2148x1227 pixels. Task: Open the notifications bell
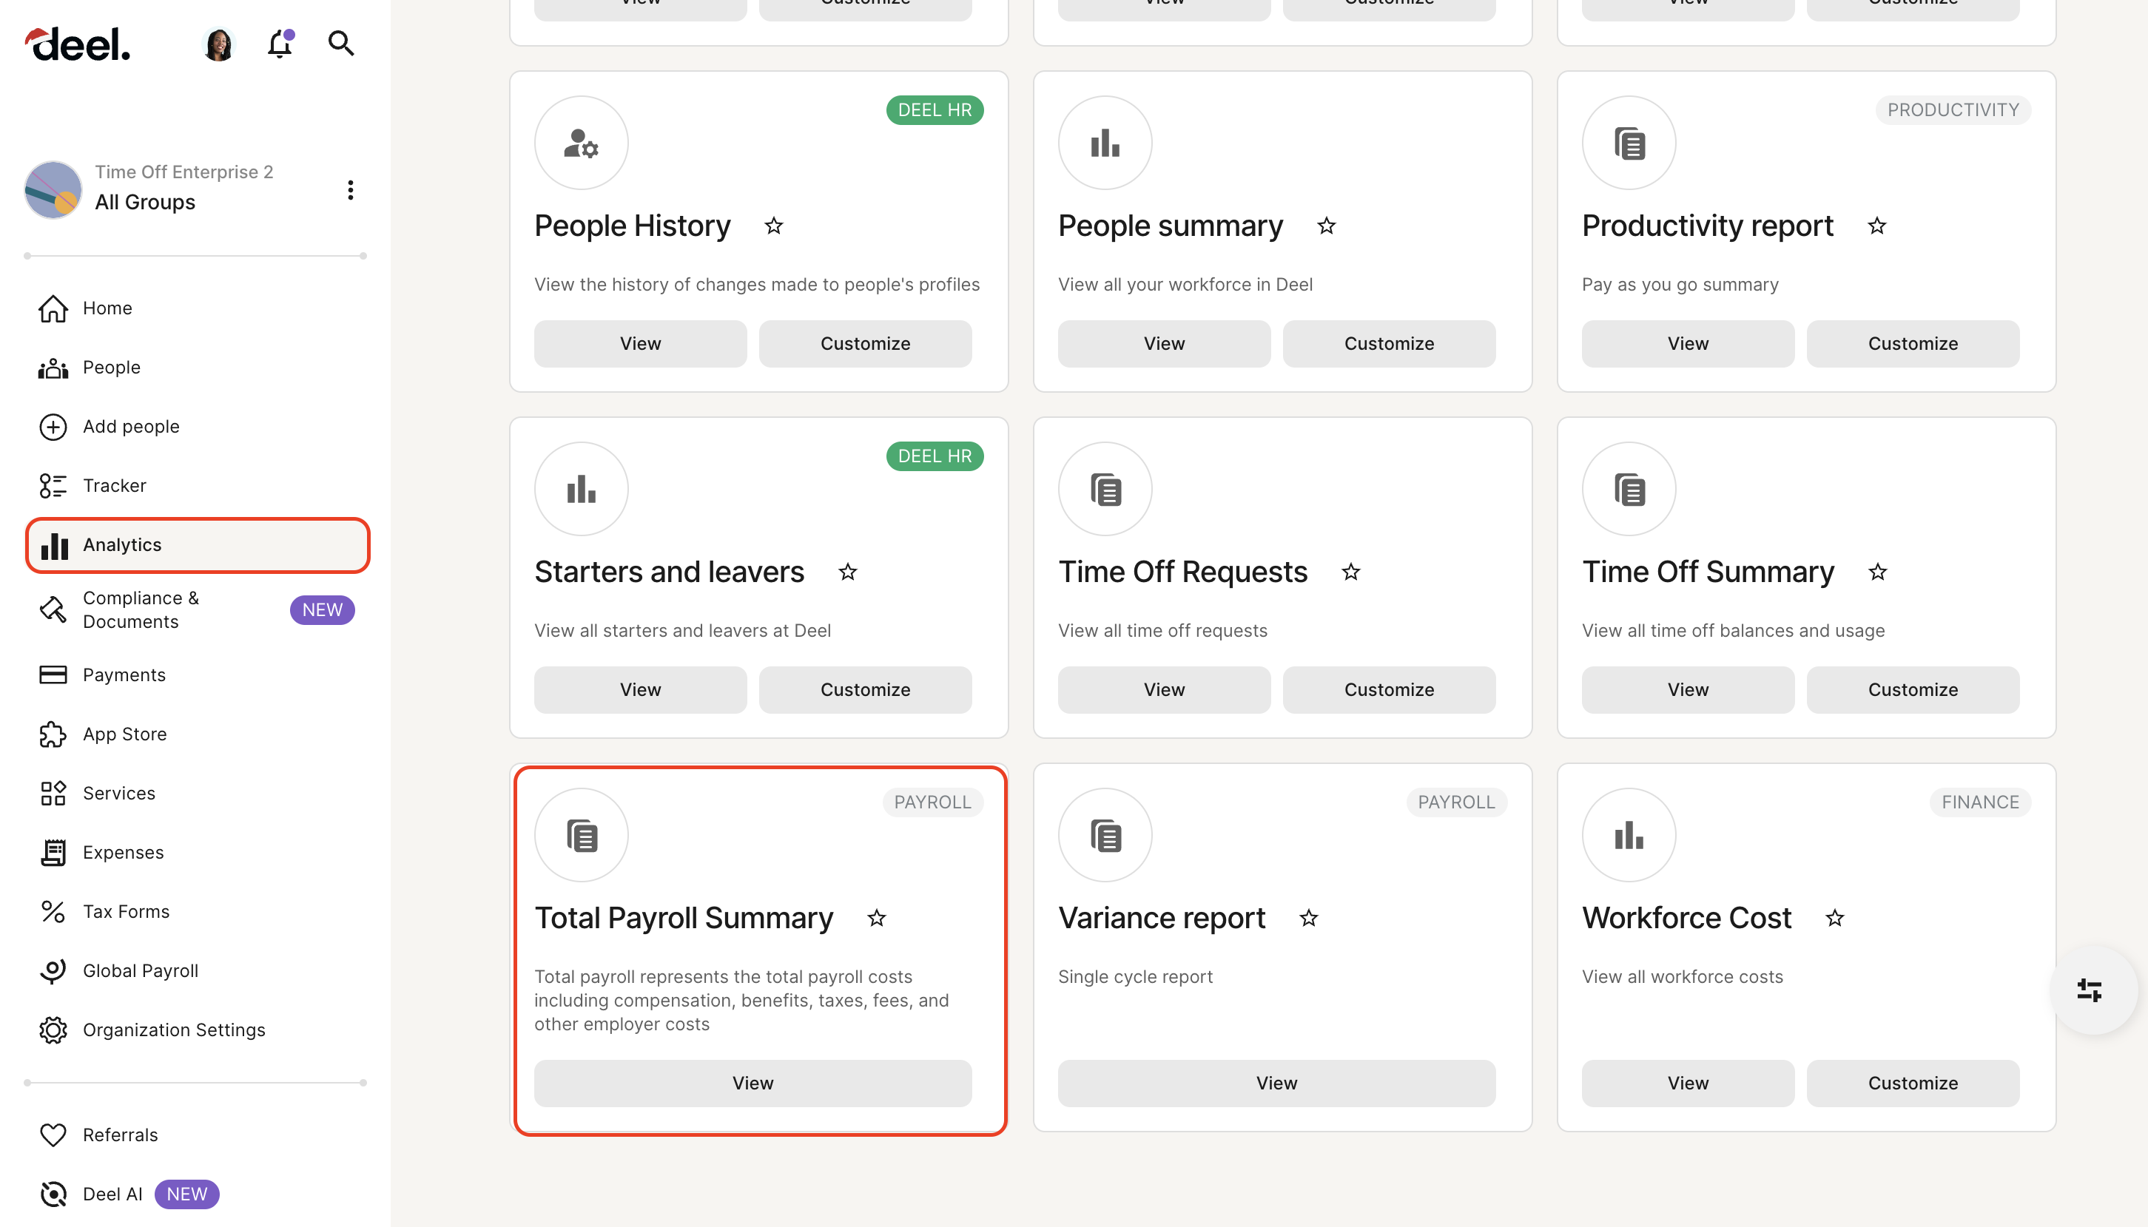pos(279,44)
